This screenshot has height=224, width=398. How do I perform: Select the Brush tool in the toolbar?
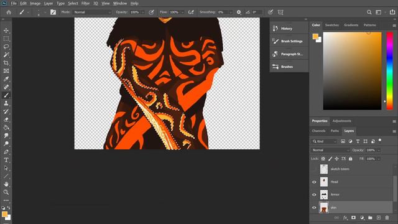point(6,95)
